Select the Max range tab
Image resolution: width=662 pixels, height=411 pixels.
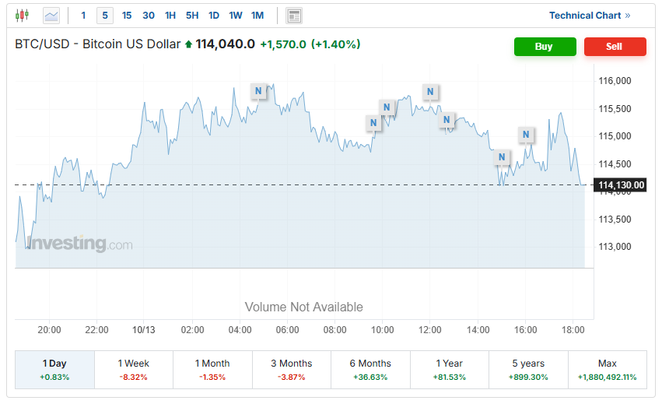coord(607,370)
